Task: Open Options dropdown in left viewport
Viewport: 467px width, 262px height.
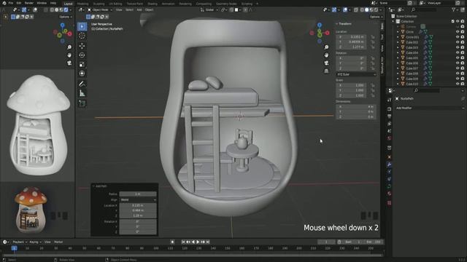Action: click(x=66, y=17)
